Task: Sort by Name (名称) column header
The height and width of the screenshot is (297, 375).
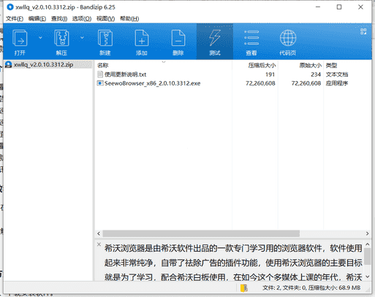Action: point(102,65)
